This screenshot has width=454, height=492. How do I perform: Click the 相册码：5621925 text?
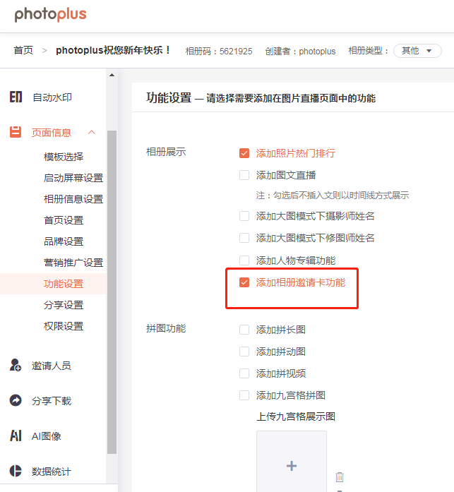(219, 51)
